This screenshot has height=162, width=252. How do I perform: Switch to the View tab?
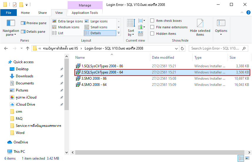pos(59,13)
